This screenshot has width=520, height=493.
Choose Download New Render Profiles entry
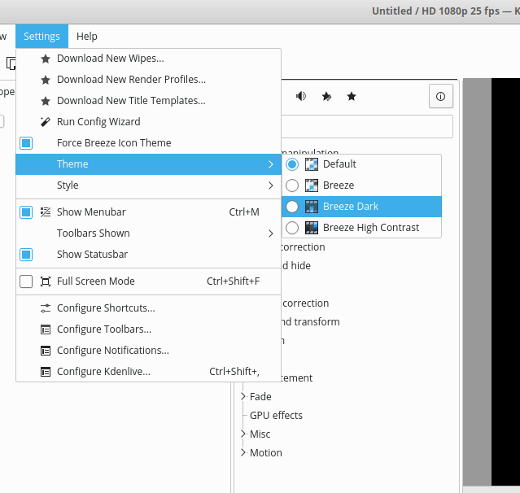tap(149, 80)
